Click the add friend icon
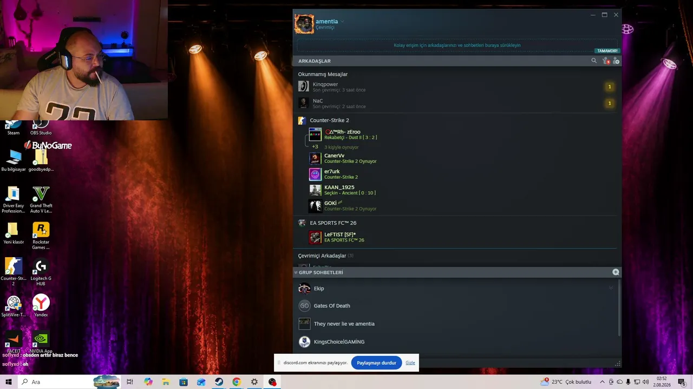693x389 pixels. coord(616,61)
